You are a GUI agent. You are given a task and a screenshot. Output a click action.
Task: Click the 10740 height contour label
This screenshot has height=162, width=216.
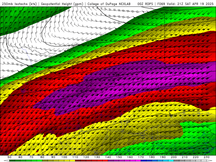(x=173, y=151)
